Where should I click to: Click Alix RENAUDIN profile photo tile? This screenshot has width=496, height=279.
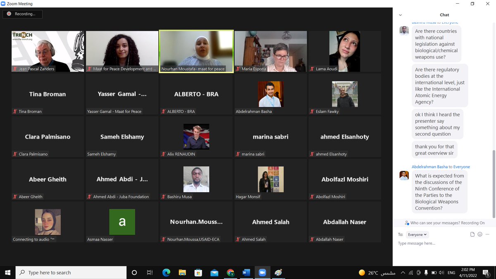click(196, 136)
